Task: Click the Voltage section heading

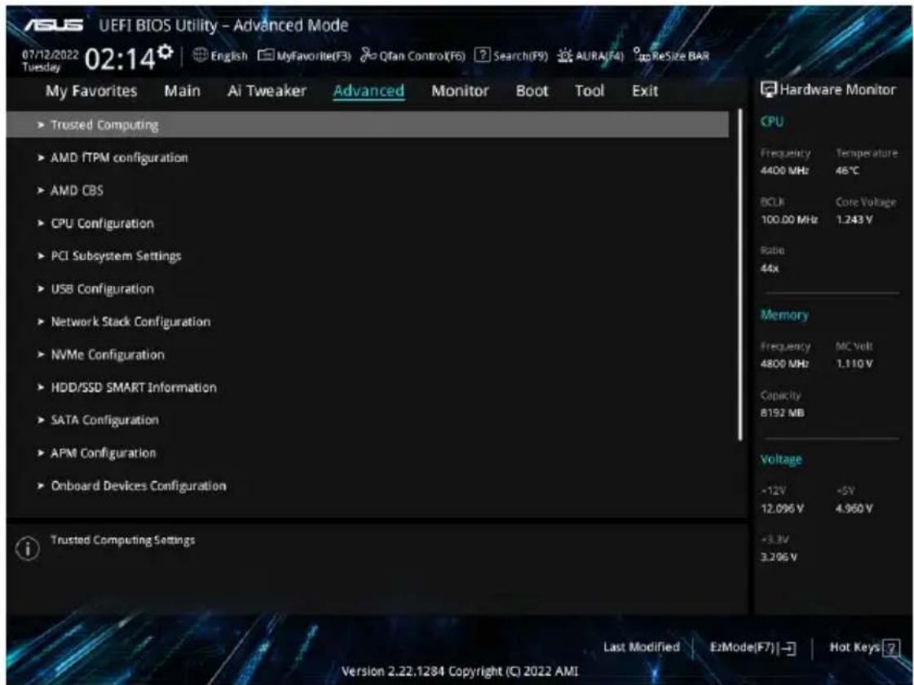Action: click(x=781, y=459)
